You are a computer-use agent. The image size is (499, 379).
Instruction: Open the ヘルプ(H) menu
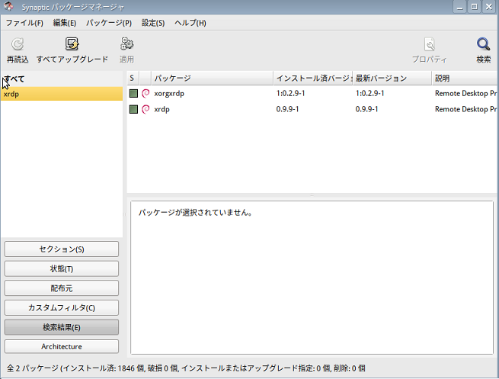(x=190, y=23)
